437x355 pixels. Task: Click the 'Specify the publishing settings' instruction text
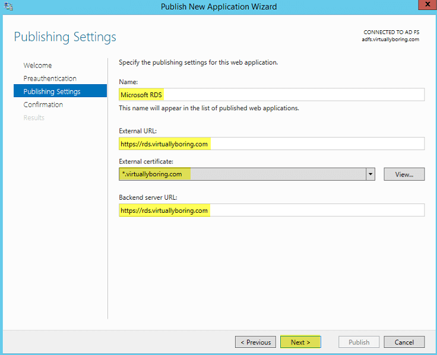pos(198,62)
